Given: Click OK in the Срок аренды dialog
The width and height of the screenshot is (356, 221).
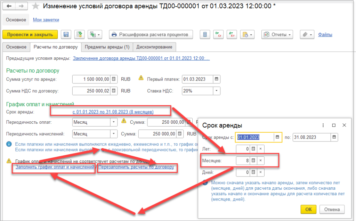Looking at the screenshot, I should point(308,209).
